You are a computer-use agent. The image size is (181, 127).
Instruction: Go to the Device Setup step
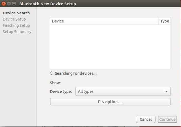point(14,19)
